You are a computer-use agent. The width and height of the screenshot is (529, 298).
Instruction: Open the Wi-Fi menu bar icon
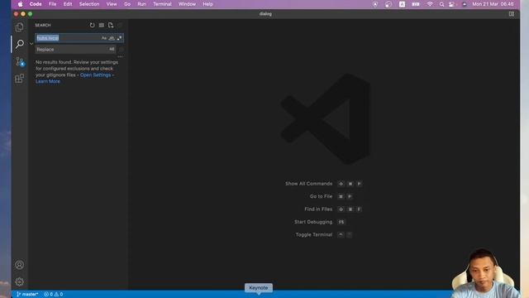(x=430, y=4)
